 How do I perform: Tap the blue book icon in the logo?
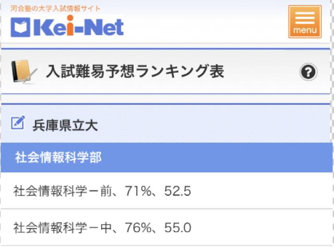coord(20,27)
